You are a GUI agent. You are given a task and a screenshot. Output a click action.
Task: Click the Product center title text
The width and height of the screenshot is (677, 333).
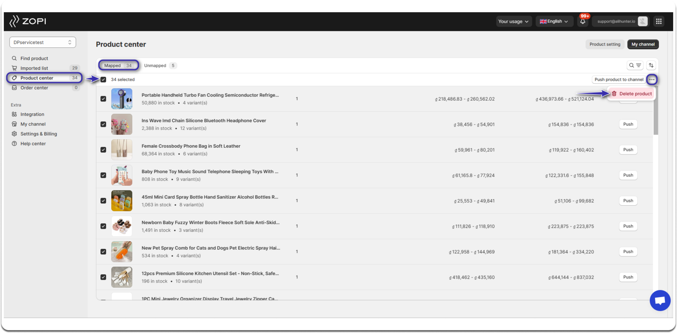point(121,44)
